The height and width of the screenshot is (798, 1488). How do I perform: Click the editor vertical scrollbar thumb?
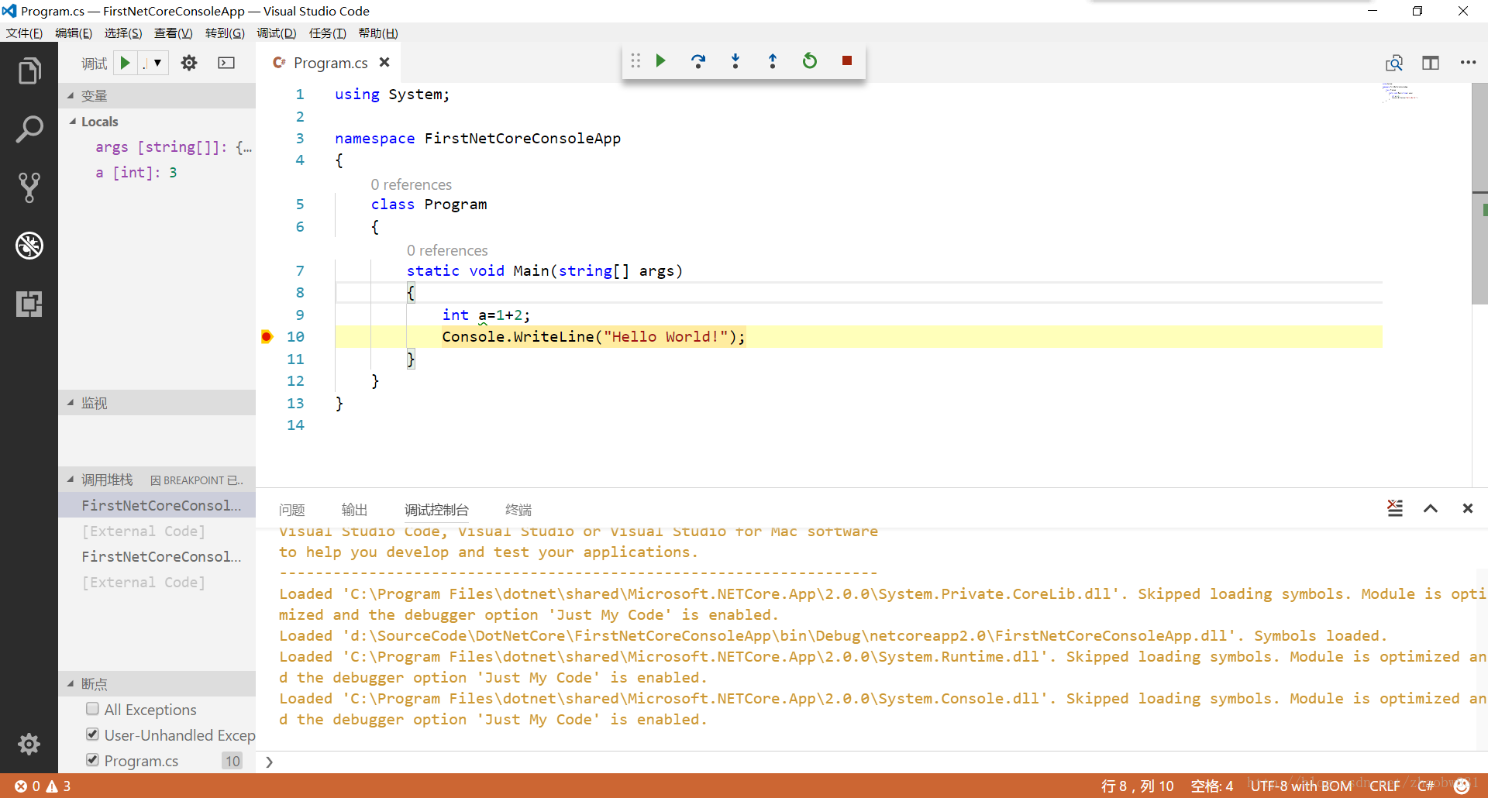[1479, 194]
